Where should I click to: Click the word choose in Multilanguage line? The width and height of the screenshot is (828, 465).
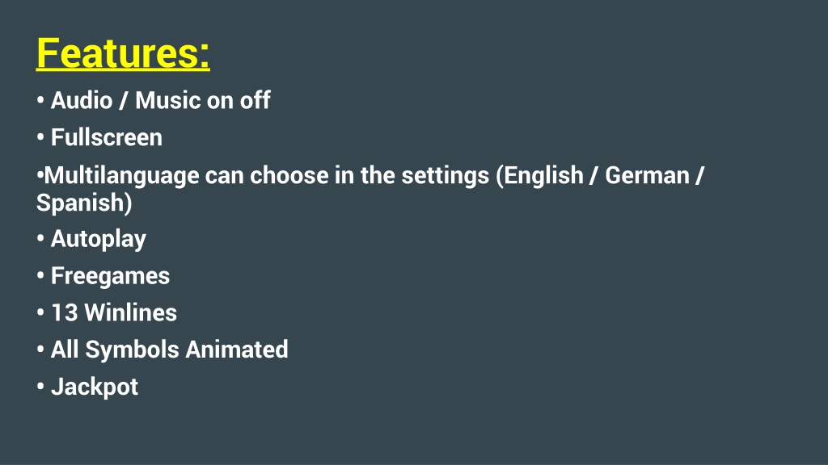[x=289, y=175]
